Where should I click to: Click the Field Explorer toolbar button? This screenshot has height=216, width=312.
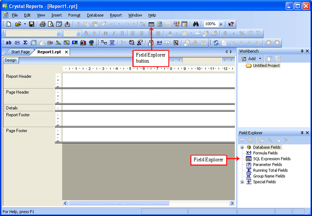click(x=151, y=24)
